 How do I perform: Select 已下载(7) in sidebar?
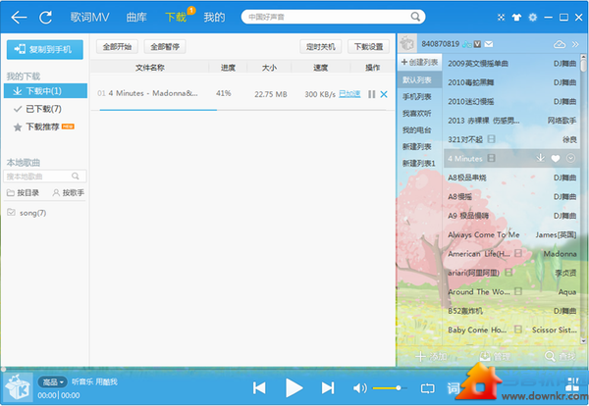point(45,109)
